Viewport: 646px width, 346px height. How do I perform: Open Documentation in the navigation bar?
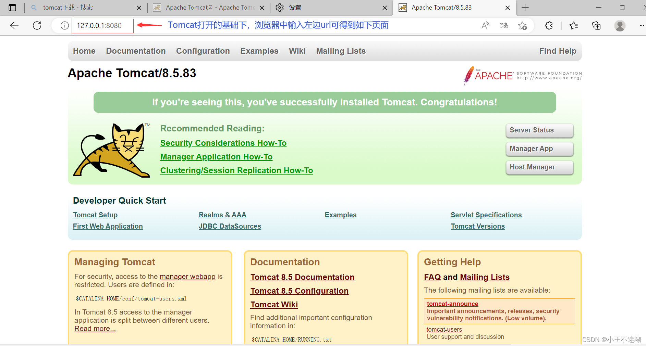pyautogui.click(x=136, y=51)
